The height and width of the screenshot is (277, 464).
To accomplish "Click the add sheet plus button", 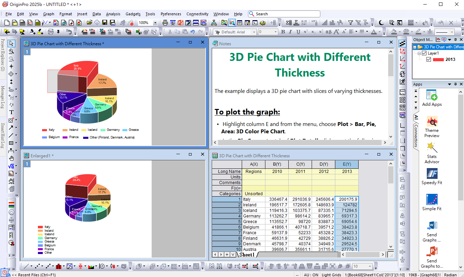I will 227,255.
